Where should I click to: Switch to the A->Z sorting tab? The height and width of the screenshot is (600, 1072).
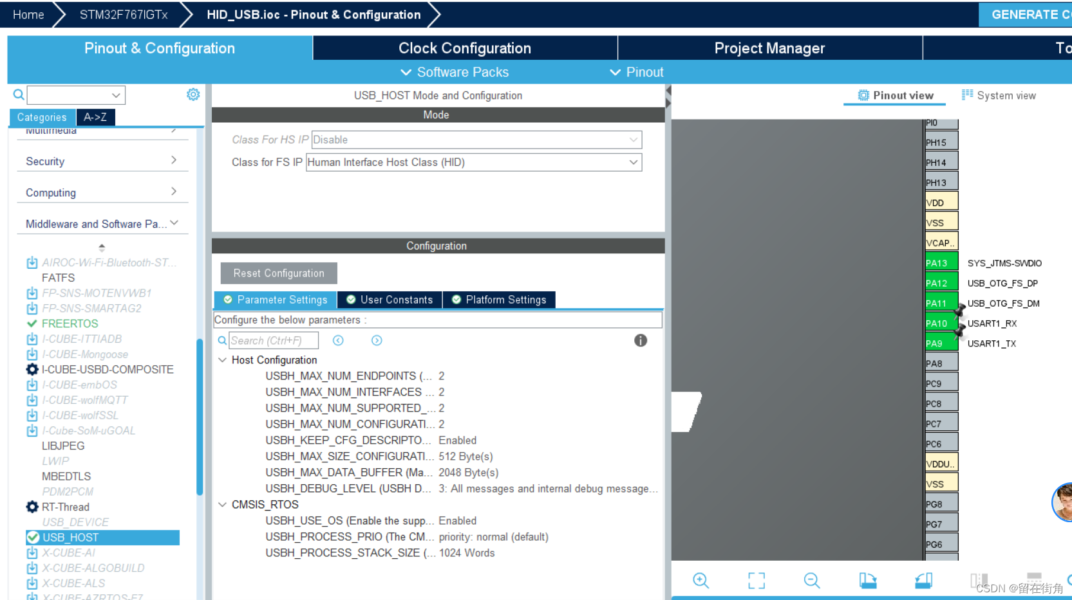(95, 117)
